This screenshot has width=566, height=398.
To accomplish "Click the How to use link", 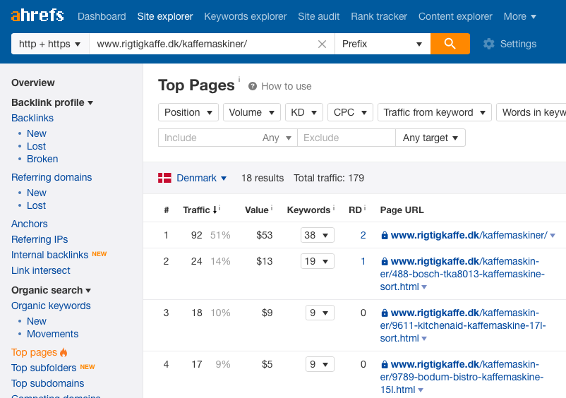I will tap(287, 86).
